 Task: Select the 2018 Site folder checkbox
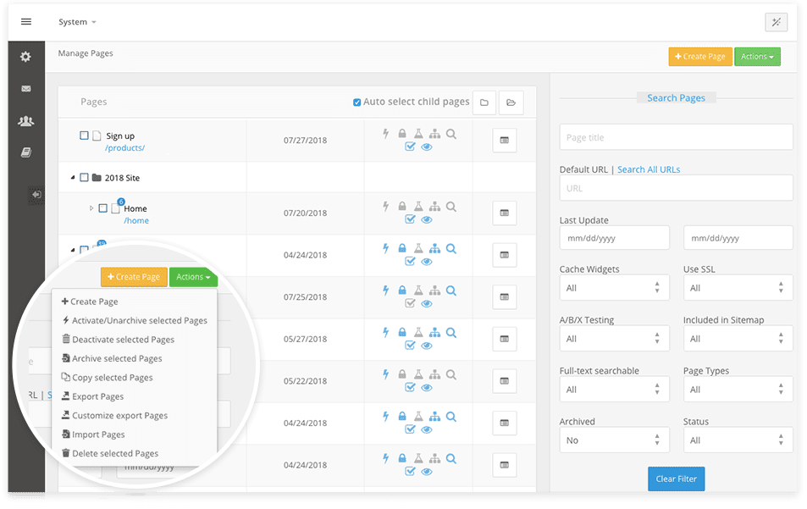click(84, 178)
